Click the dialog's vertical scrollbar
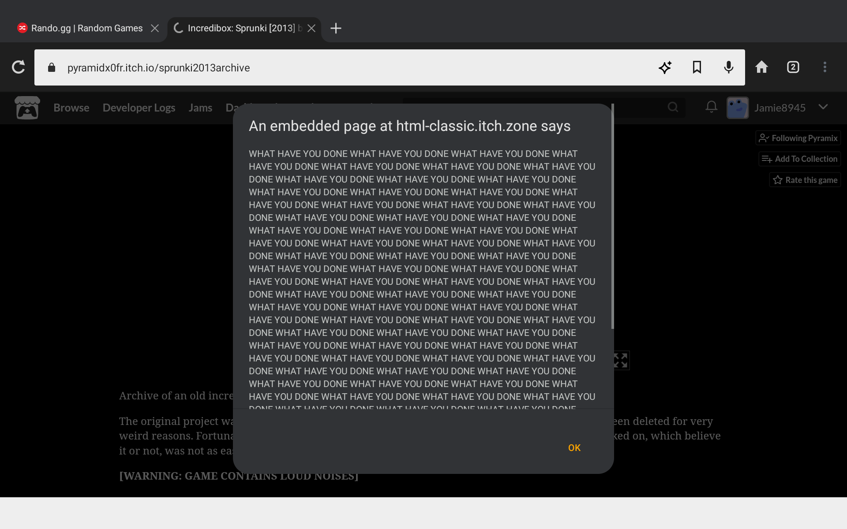This screenshot has width=847, height=529. (612, 216)
